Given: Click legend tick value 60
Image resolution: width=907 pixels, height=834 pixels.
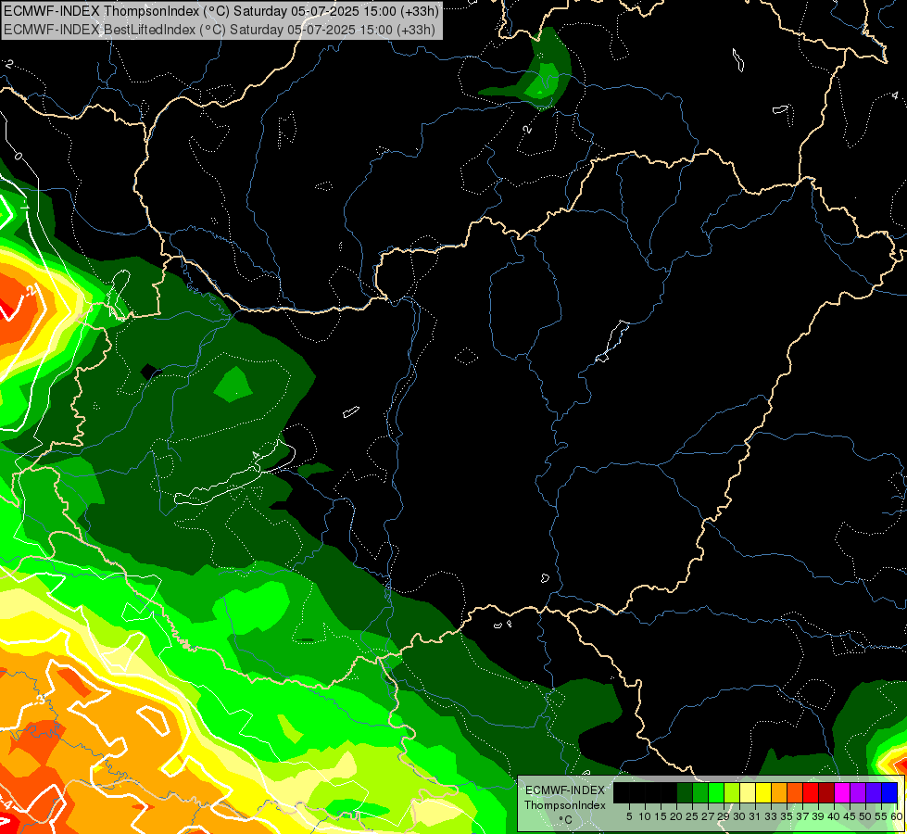Looking at the screenshot, I should pos(897,816).
